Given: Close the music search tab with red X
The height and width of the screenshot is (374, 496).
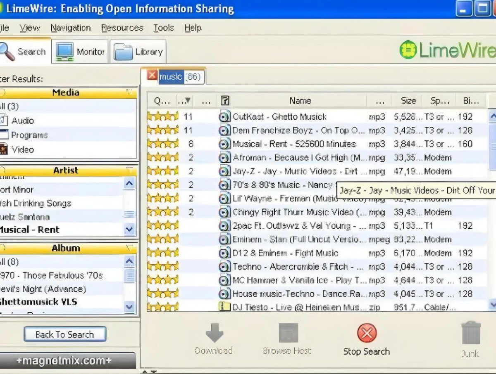Looking at the screenshot, I should click(x=152, y=75).
